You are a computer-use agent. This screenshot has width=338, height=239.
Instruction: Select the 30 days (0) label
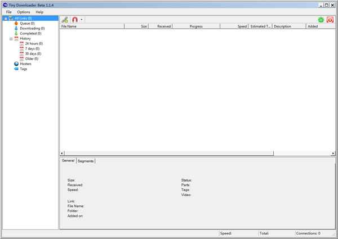(33, 53)
